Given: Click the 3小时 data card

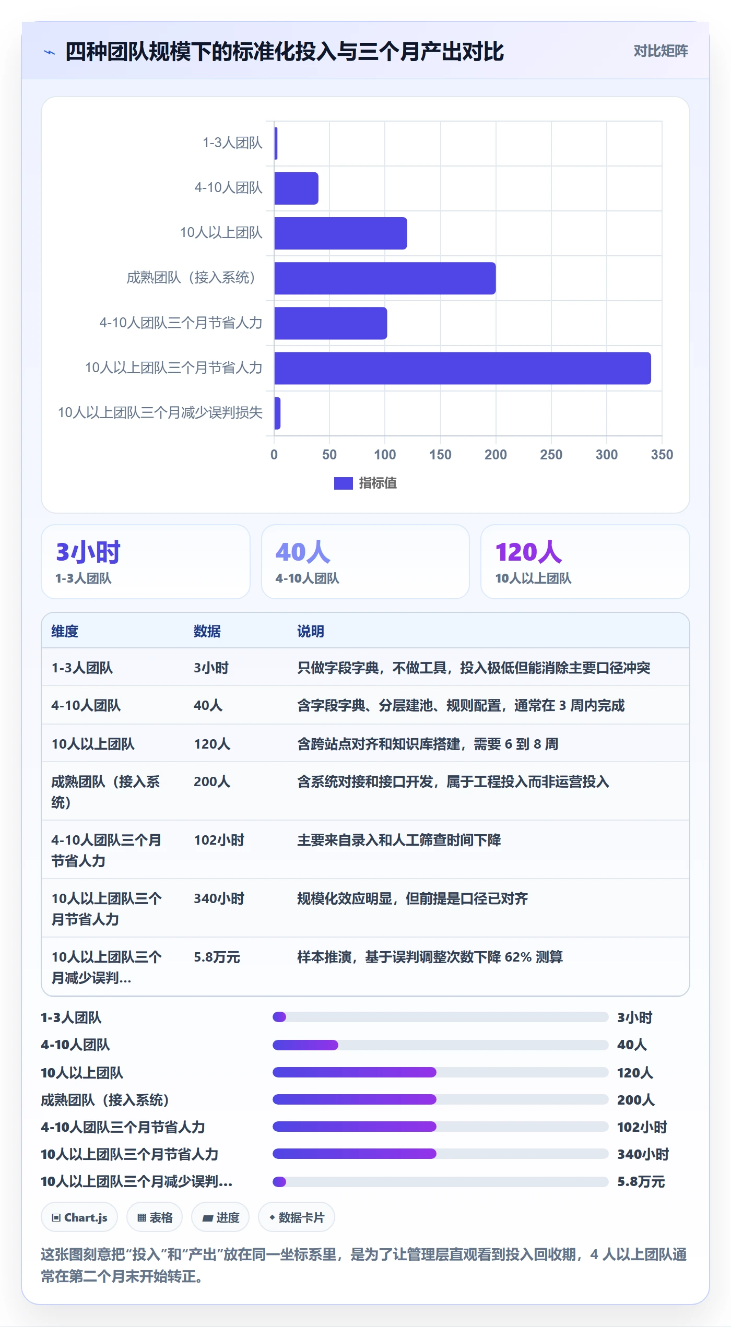Looking at the screenshot, I should (x=146, y=562).
